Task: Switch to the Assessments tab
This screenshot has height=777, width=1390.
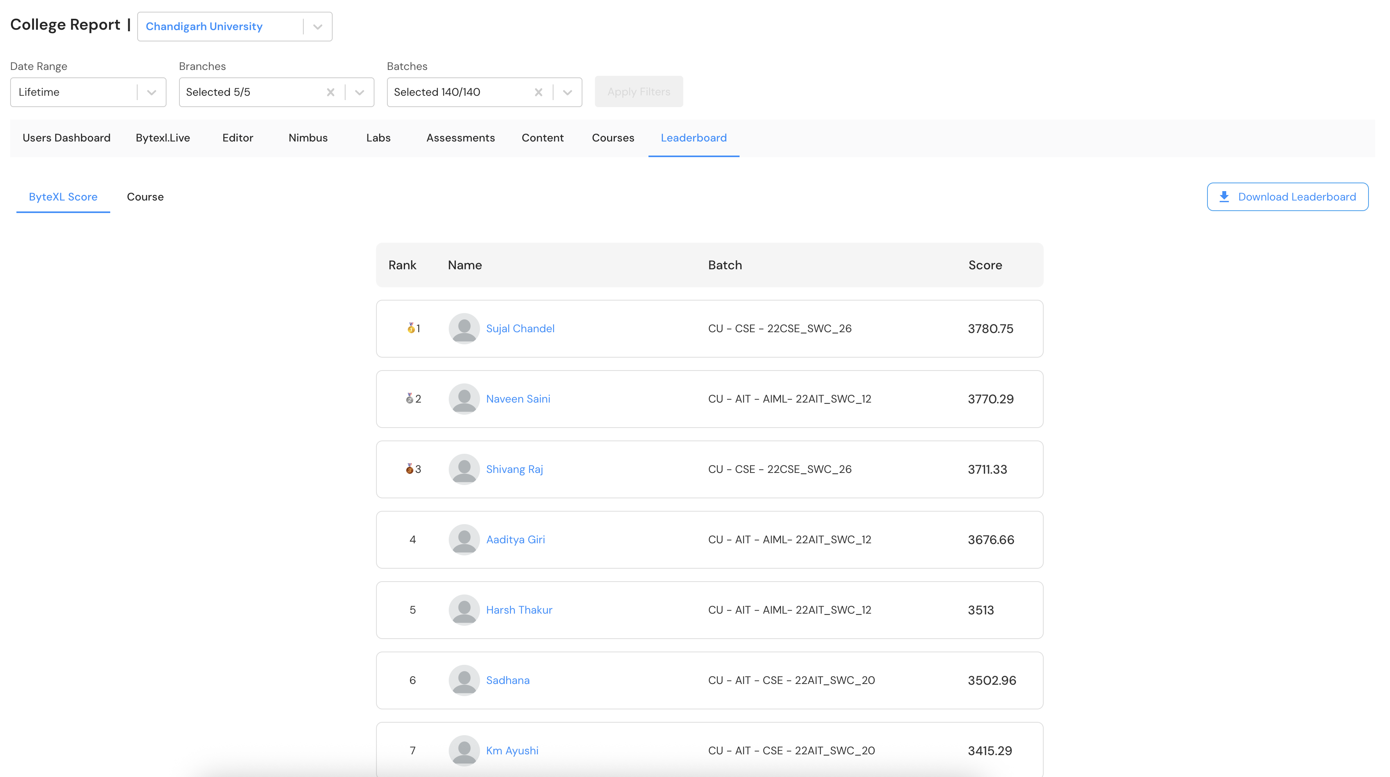Action: [x=460, y=138]
